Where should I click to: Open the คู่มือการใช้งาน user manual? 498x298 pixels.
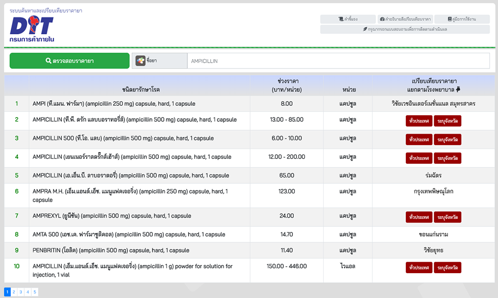pos(462,19)
